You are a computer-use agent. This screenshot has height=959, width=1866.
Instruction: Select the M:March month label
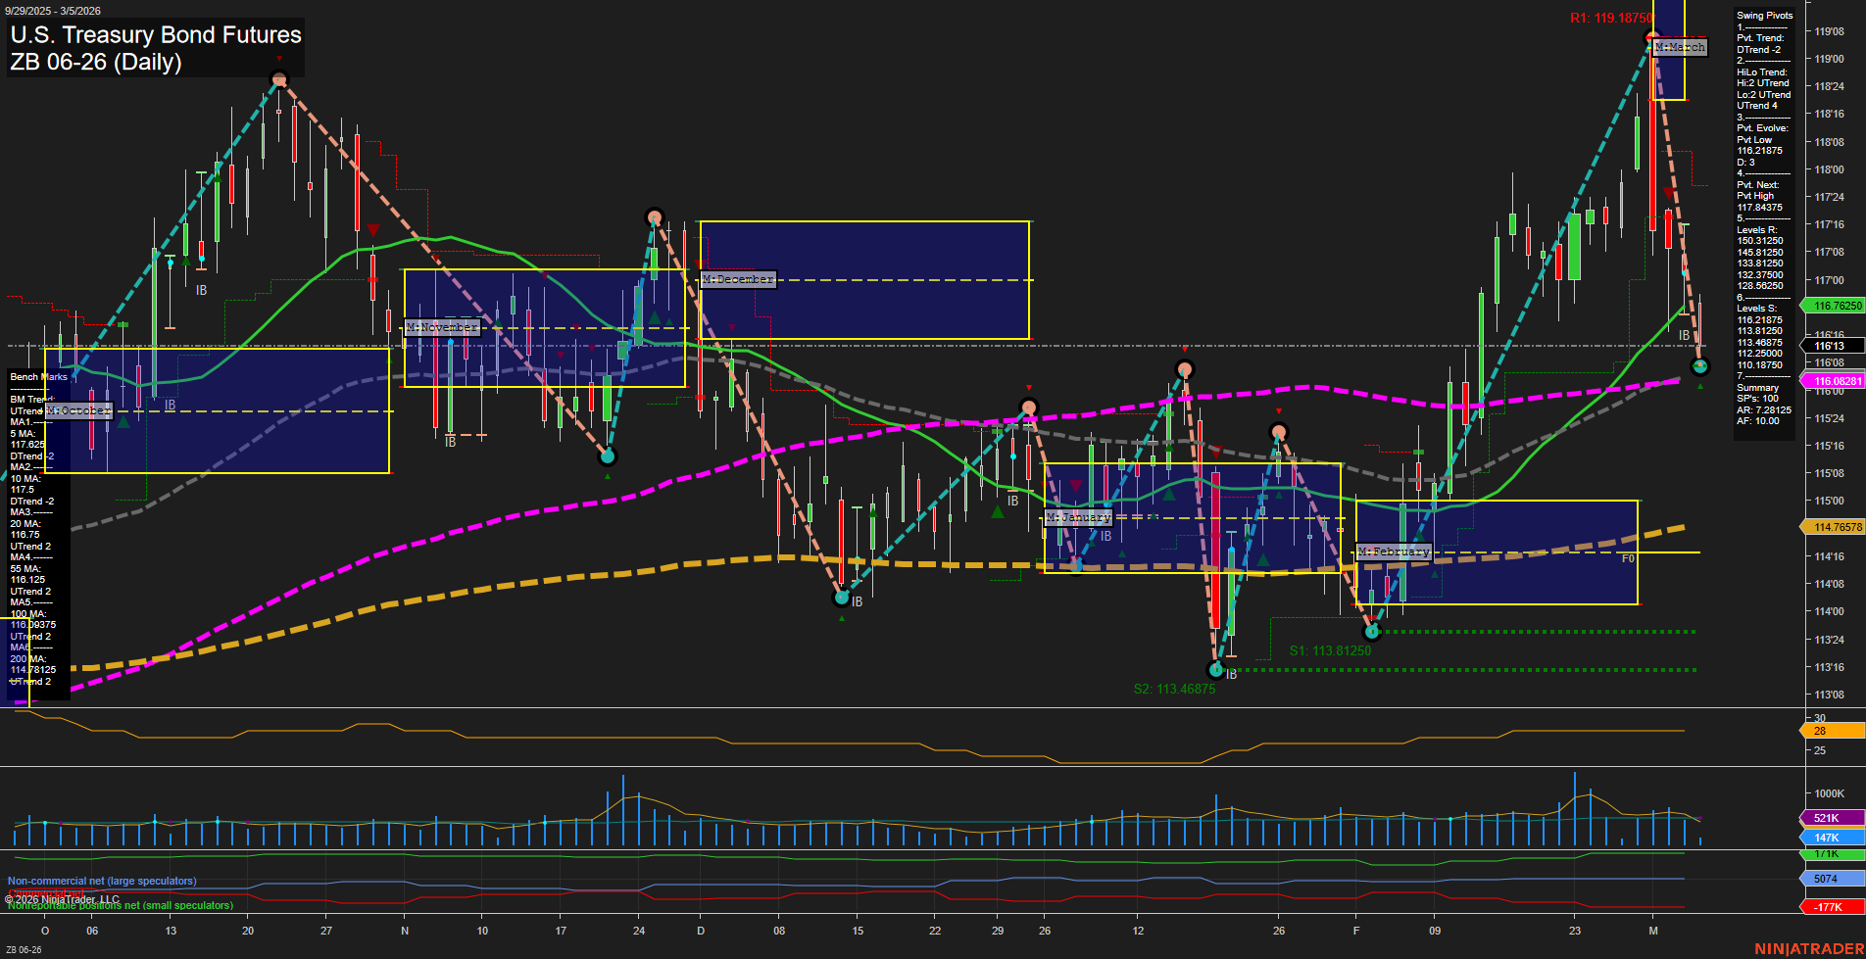1677,46
